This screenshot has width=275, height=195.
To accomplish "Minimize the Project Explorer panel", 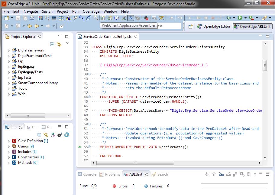I will point(60,36).
